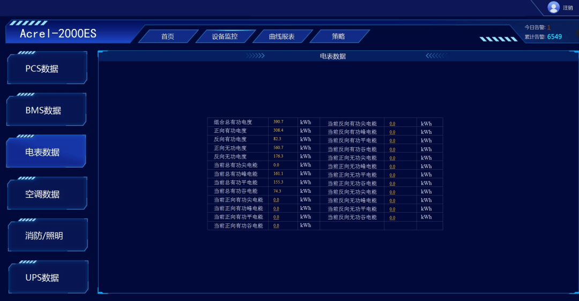The image size is (579, 301).
Task: Click the user avatar icon
Action: pyautogui.click(x=553, y=7)
